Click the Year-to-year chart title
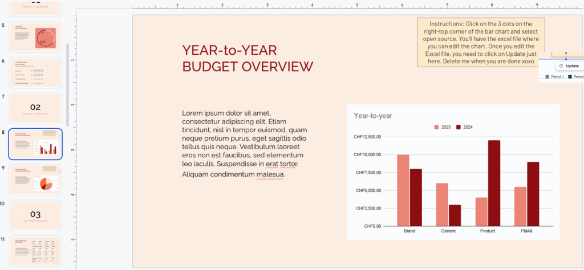Viewport: 584px width, 270px height. (x=373, y=116)
